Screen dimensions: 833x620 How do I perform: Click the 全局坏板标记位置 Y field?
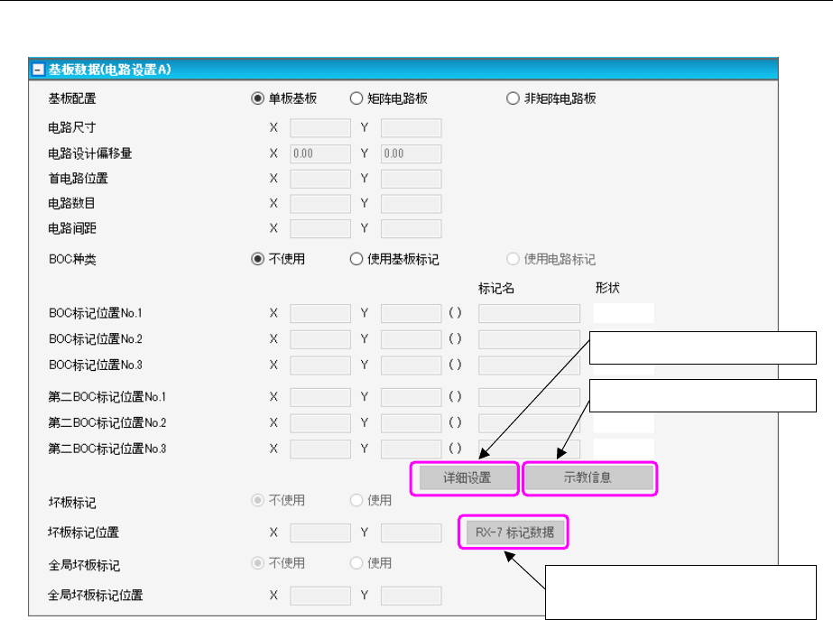click(412, 596)
